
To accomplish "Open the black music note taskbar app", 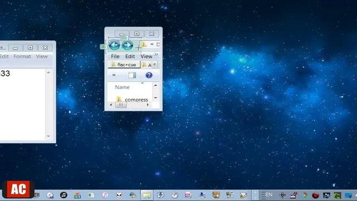I will (64, 195).
